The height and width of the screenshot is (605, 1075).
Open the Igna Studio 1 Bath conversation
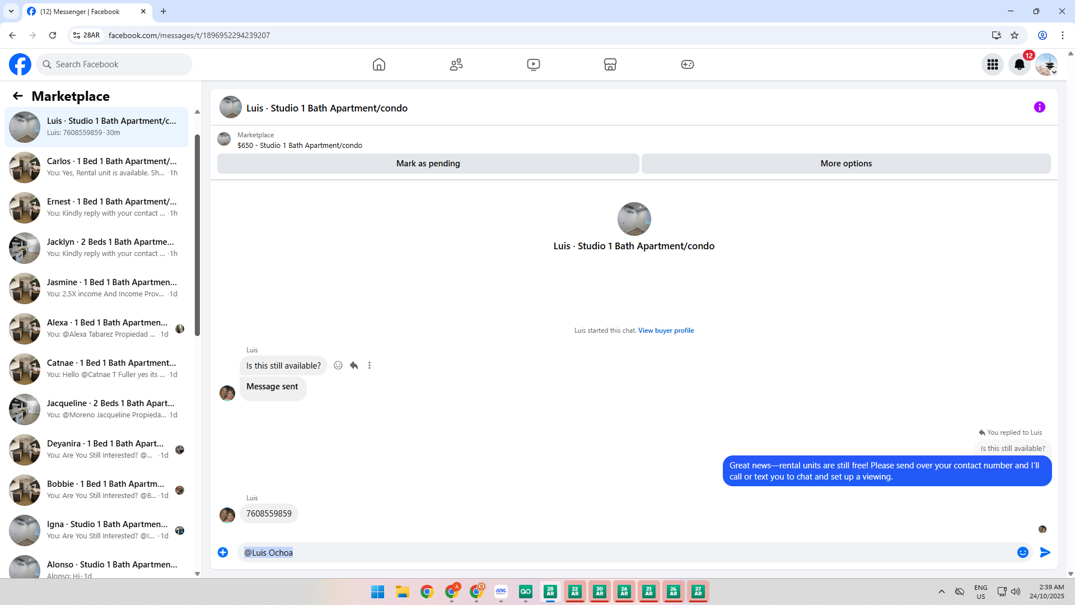[x=97, y=530]
